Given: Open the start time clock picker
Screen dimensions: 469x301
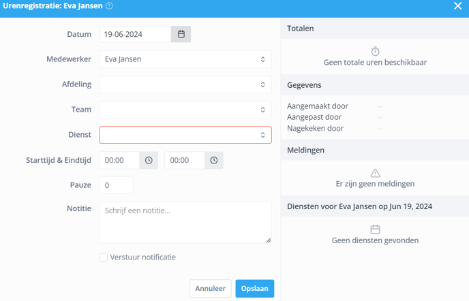Looking at the screenshot, I should point(149,160).
